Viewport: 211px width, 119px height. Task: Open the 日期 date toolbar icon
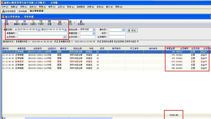point(7,23)
